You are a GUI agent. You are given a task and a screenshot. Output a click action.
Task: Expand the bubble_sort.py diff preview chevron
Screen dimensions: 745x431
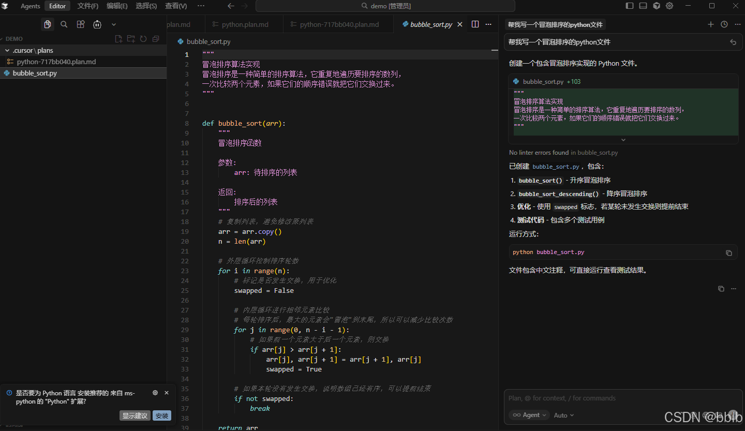click(x=623, y=140)
